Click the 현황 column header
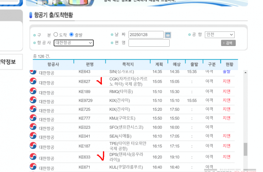This screenshot has width=263, height=172. [230, 64]
